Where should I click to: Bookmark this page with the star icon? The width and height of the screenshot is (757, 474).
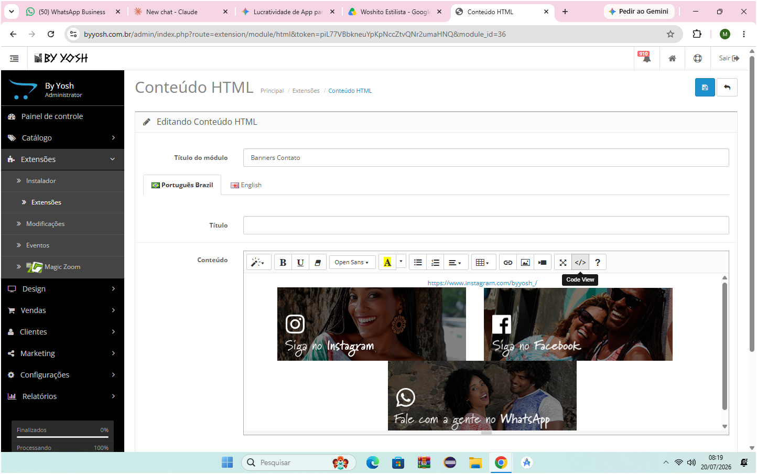[671, 34]
